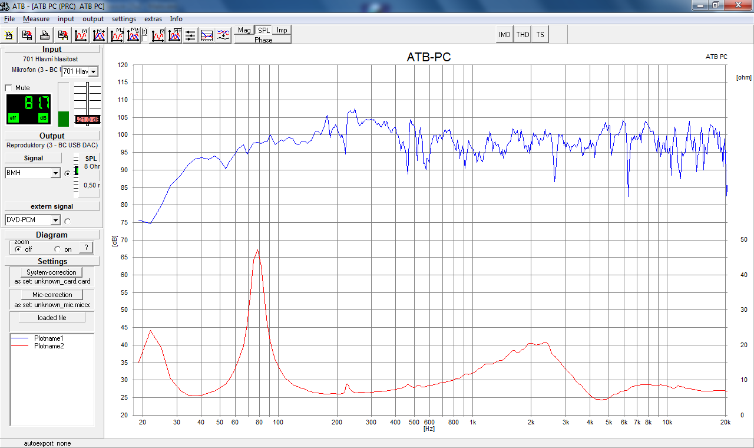The height and width of the screenshot is (448, 754).
Task: Click the M+ add measurement icon
Action: pos(98,35)
